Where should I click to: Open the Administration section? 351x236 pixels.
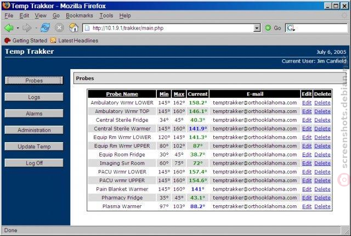point(34,130)
